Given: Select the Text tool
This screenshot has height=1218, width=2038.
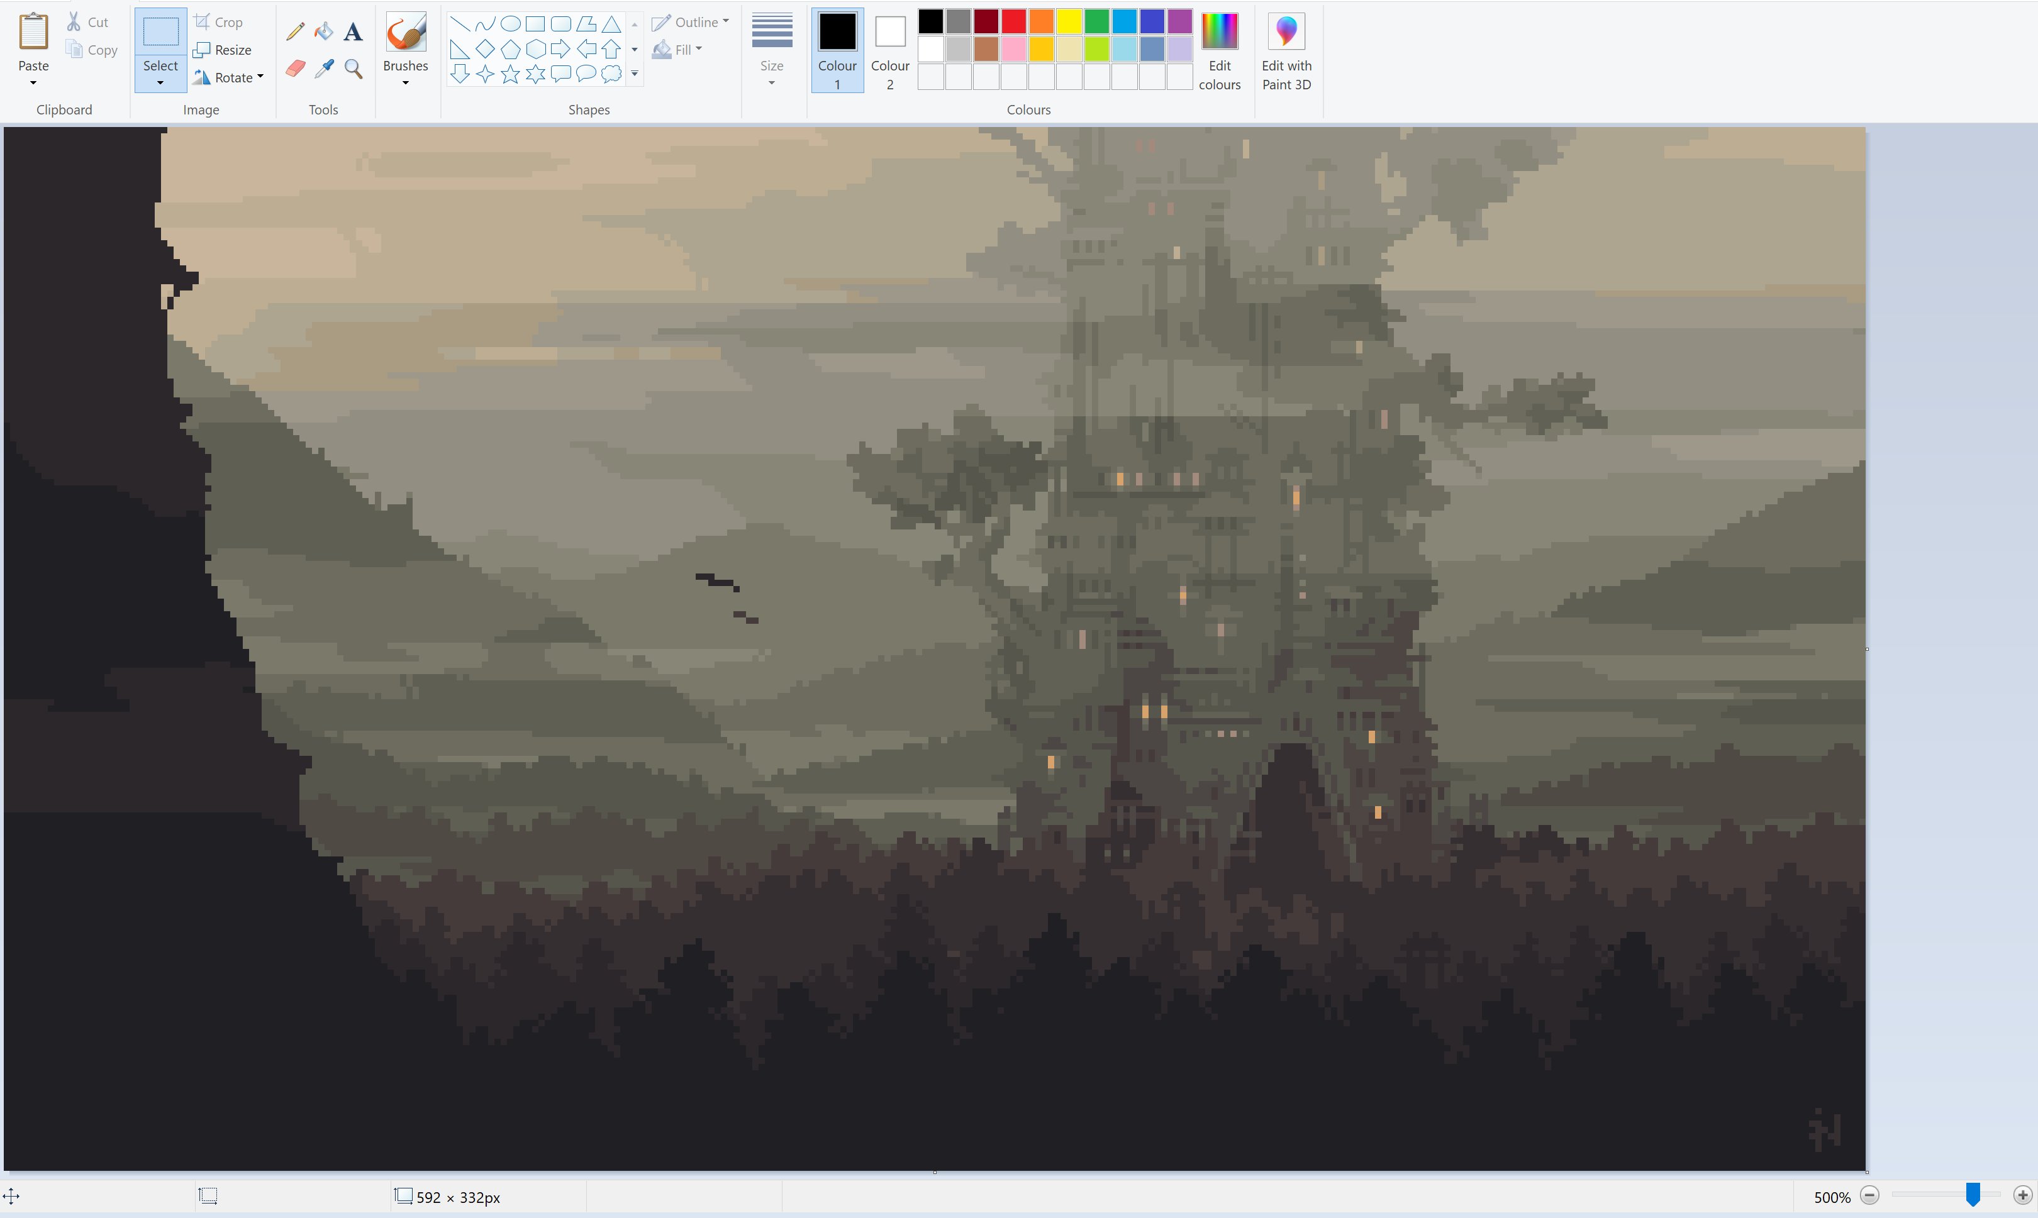Looking at the screenshot, I should 352,30.
